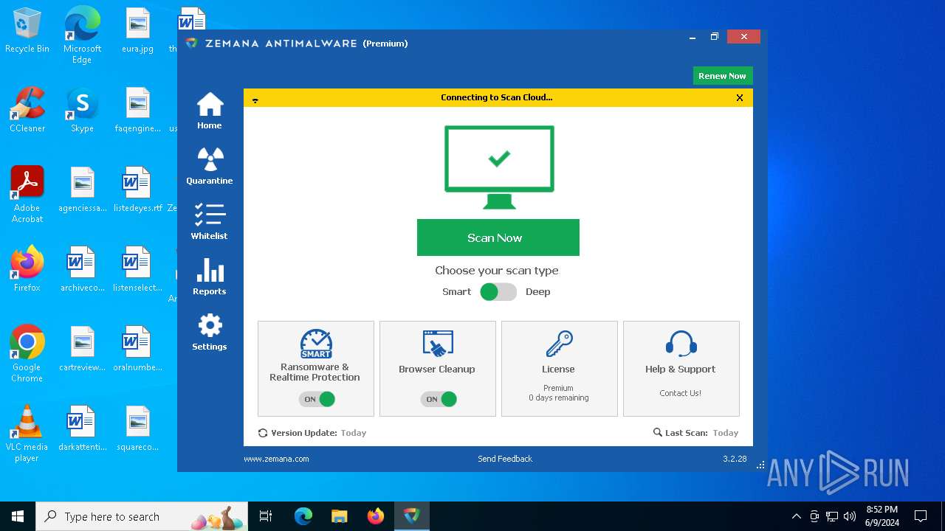Click the Zemana logo in title bar
This screenshot has height=531, width=945.
pos(192,44)
